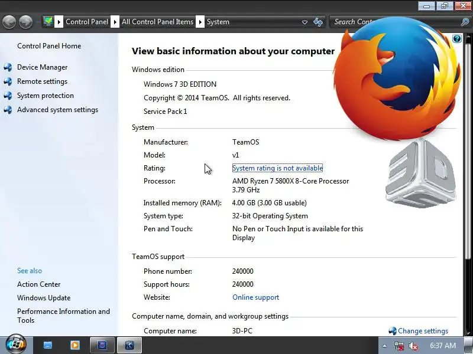Click the '32-bit Operating System' value
This screenshot has width=473, height=354.
[270, 216]
